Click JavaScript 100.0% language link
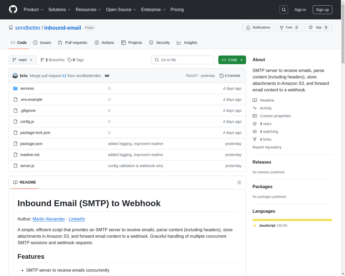Screen dimensions: 345x276 point(270,226)
